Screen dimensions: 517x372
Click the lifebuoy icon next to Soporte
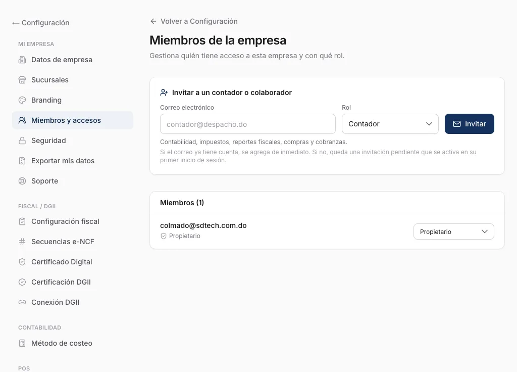[x=22, y=181]
